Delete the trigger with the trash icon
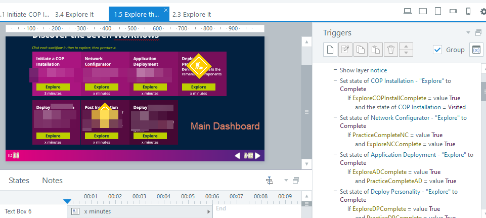Screen dimensions: 486x218 coord(391,50)
